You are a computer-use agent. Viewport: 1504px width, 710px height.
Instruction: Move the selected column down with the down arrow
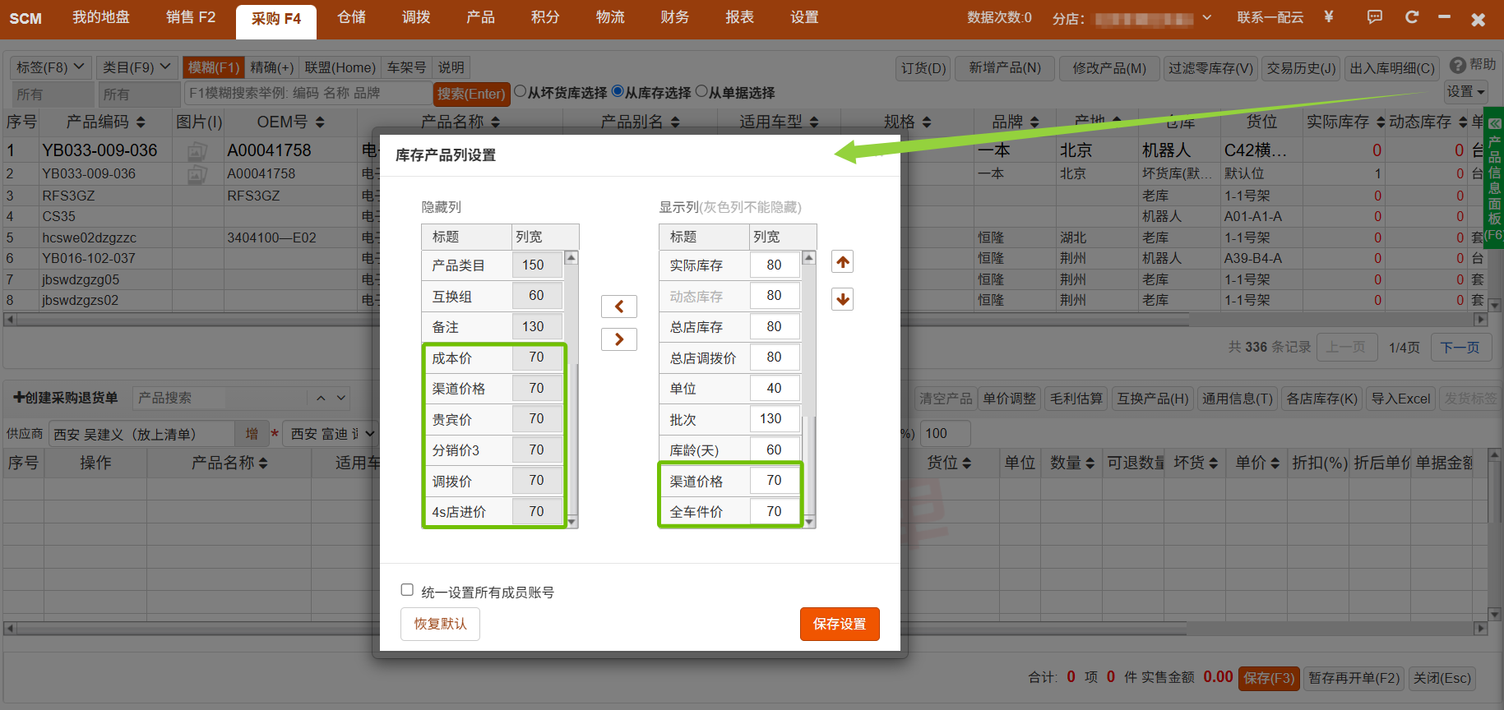[842, 299]
